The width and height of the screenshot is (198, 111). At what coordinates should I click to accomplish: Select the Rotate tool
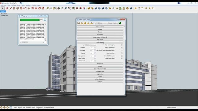[40, 8]
